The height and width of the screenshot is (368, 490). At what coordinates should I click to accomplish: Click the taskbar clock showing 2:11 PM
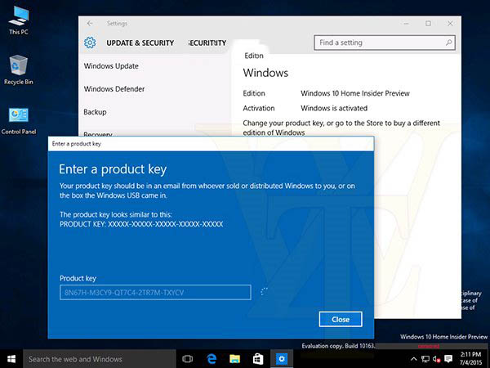pos(470,358)
